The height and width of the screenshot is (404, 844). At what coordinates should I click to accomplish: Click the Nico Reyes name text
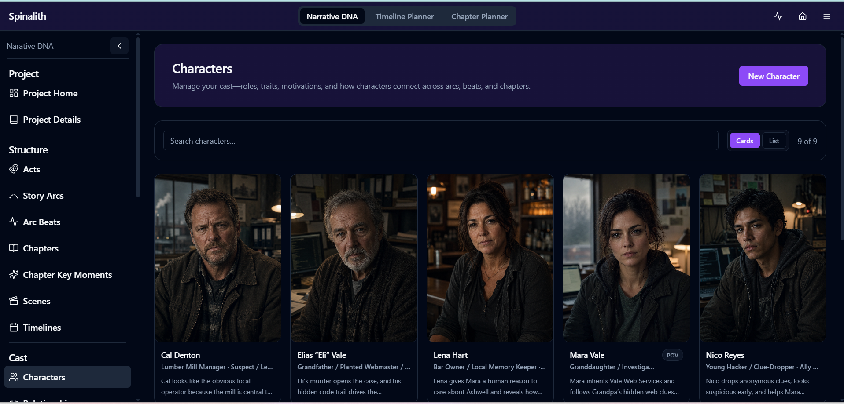click(725, 355)
